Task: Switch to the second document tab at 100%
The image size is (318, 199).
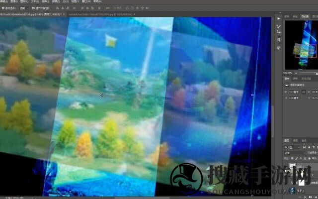Action: (100, 14)
